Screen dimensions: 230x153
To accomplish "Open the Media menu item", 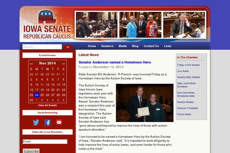I will click(123, 46).
